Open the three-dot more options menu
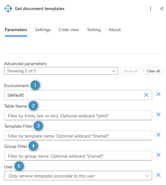Viewport: 166px width, 185px height. pyautogui.click(x=150, y=8)
